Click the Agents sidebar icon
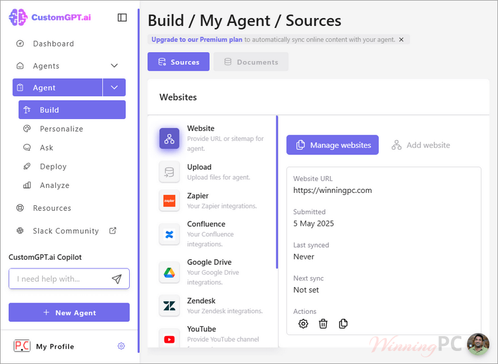The height and width of the screenshot is (364, 498). (x=20, y=66)
